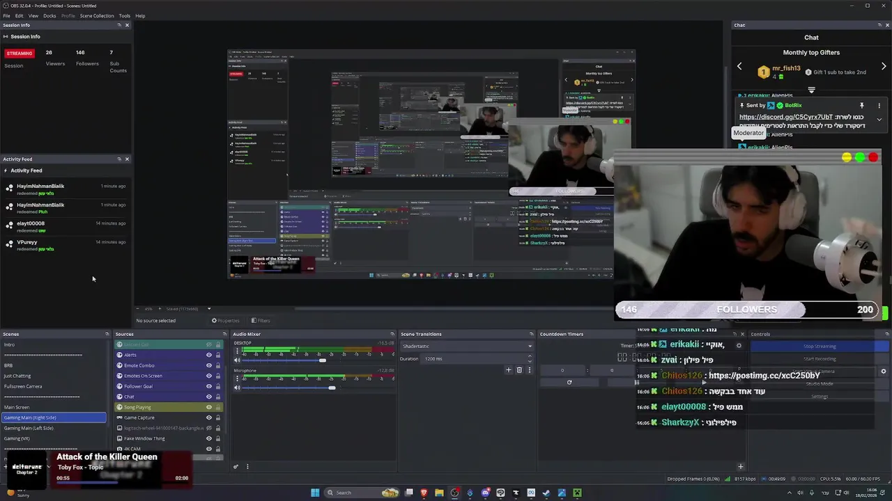
Task: Toggle lock on Follower Goal source
Action: tap(217, 386)
